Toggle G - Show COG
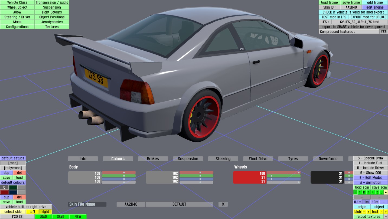 pos(370,173)
